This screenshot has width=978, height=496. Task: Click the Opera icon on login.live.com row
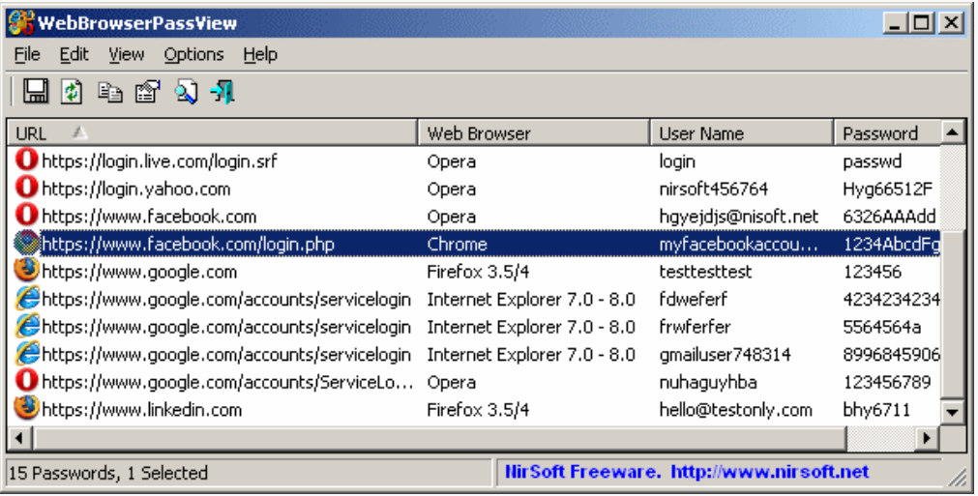pos(27,160)
